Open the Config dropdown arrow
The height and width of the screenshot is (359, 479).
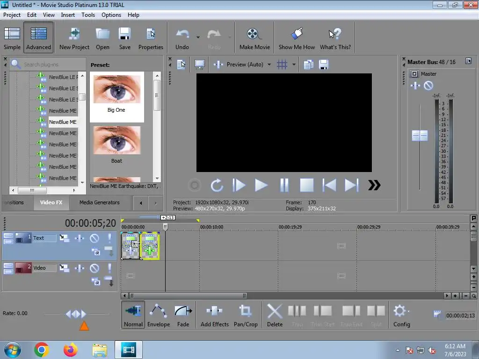pos(409,312)
